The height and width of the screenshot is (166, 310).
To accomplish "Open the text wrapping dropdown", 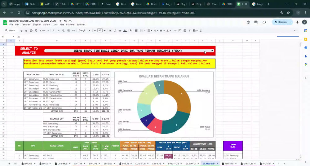I will click(x=162, y=31).
